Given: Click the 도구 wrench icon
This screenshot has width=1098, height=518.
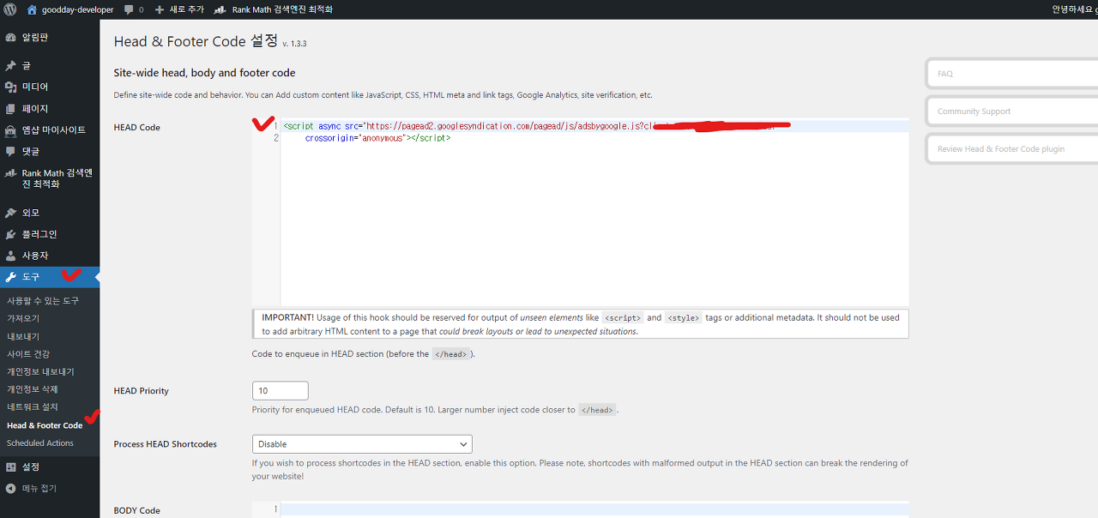Looking at the screenshot, I should click(x=10, y=277).
